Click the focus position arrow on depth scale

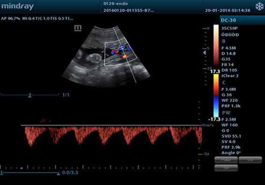205,53
